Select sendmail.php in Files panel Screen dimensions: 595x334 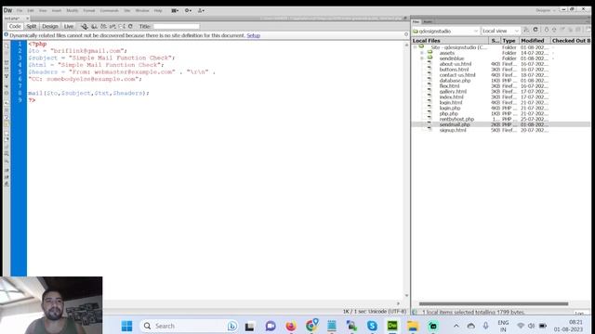point(455,124)
